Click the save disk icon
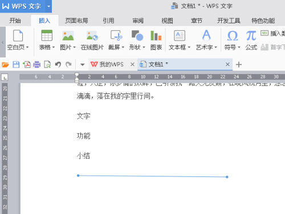Viewport: 285px width, 214px height. [x=16, y=65]
